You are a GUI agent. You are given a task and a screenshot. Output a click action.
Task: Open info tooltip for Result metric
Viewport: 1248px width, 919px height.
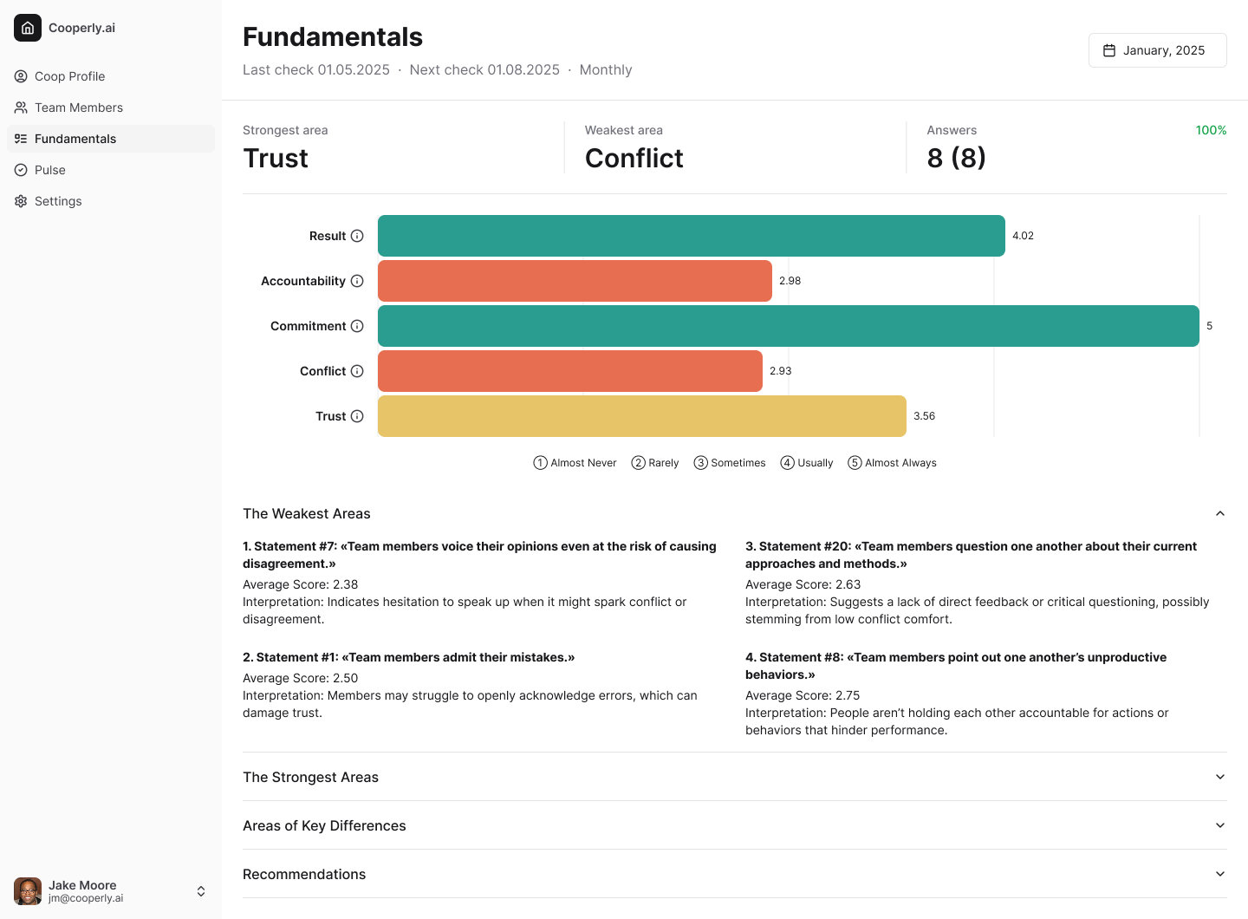[358, 235]
